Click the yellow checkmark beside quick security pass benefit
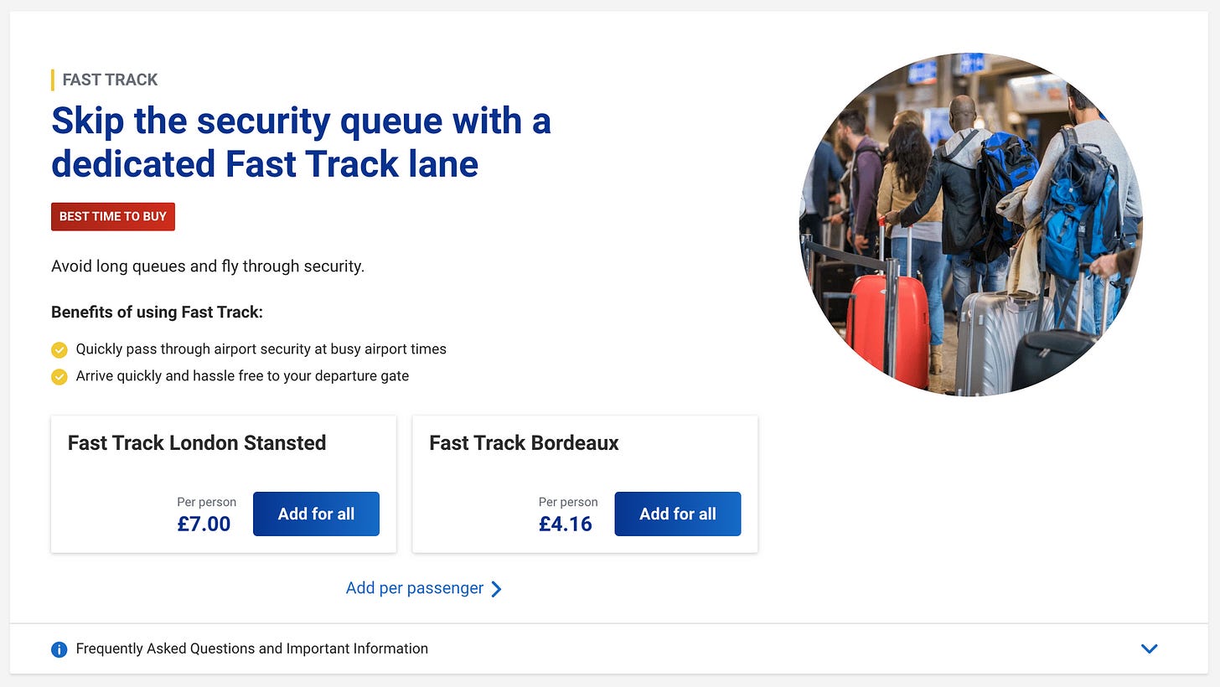Viewport: 1220px width, 687px height. [x=59, y=350]
